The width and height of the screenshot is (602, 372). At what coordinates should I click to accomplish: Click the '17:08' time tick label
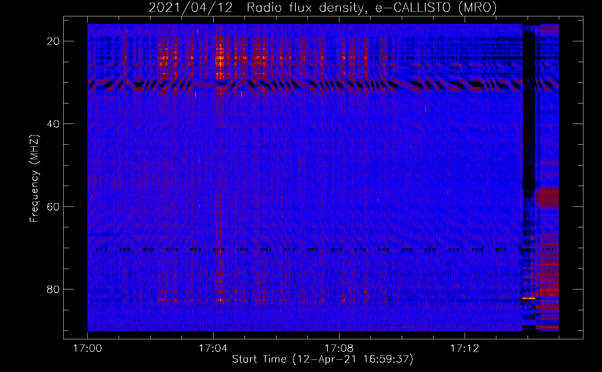point(339,349)
